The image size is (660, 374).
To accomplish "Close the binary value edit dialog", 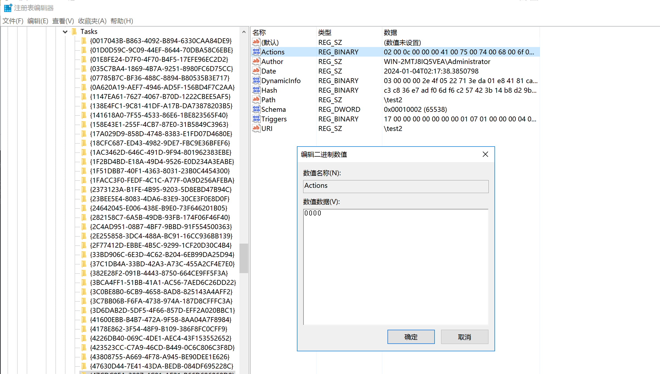I will tap(485, 154).
